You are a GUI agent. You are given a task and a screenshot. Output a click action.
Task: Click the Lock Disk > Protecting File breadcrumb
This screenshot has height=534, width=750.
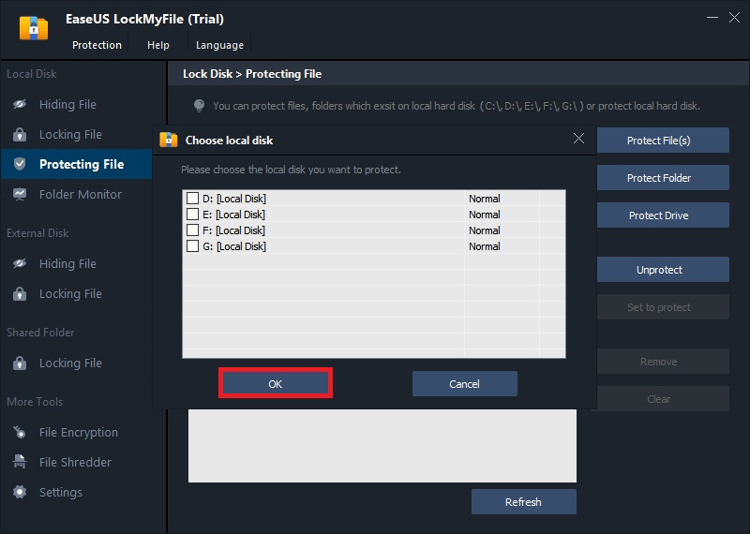[252, 74]
